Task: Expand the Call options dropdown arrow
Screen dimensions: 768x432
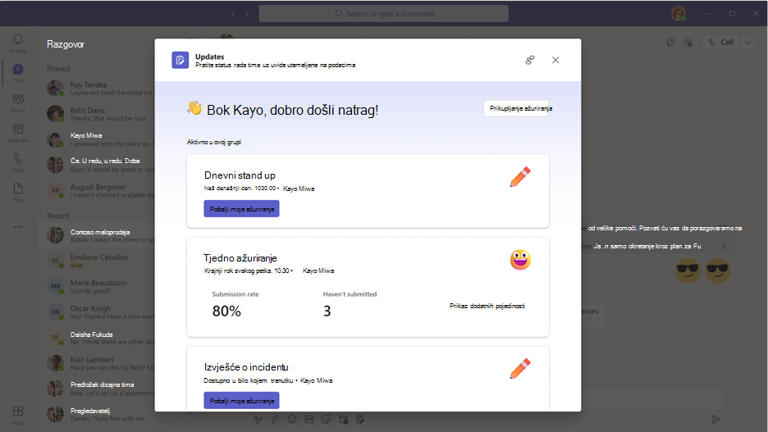Action: pos(748,43)
